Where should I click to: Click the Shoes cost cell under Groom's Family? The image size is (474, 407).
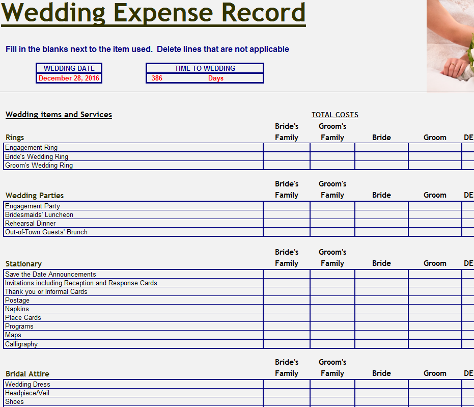(x=332, y=401)
